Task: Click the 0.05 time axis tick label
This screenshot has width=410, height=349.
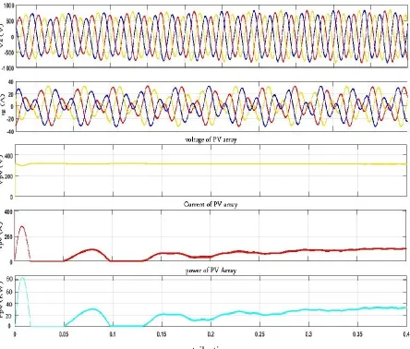Action: (x=64, y=334)
